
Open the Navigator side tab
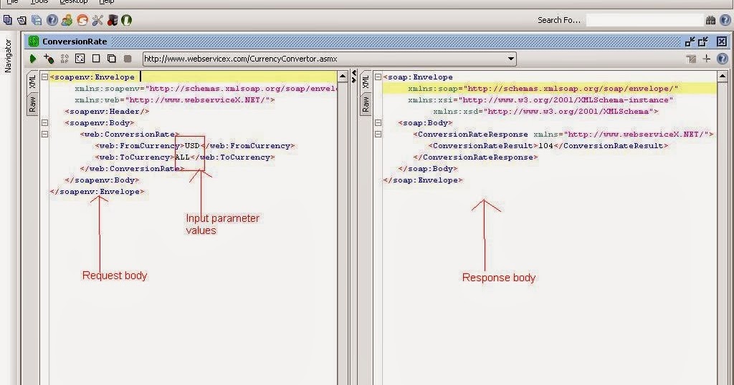point(8,56)
